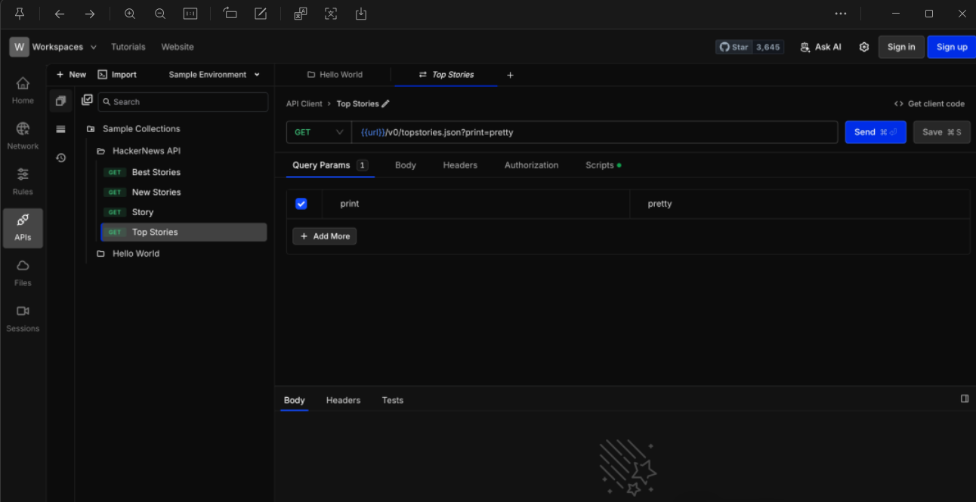
Task: Click the Sign up button
Action: coord(952,47)
